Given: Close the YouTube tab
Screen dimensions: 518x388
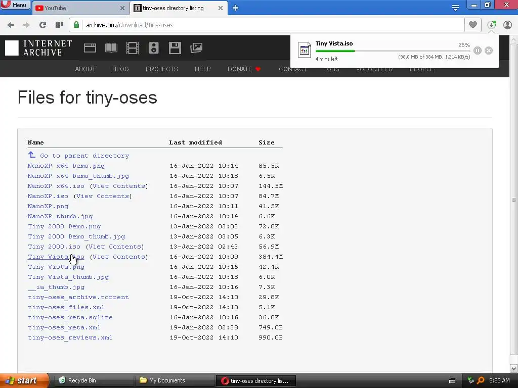Looking at the screenshot, I should pos(122,8).
